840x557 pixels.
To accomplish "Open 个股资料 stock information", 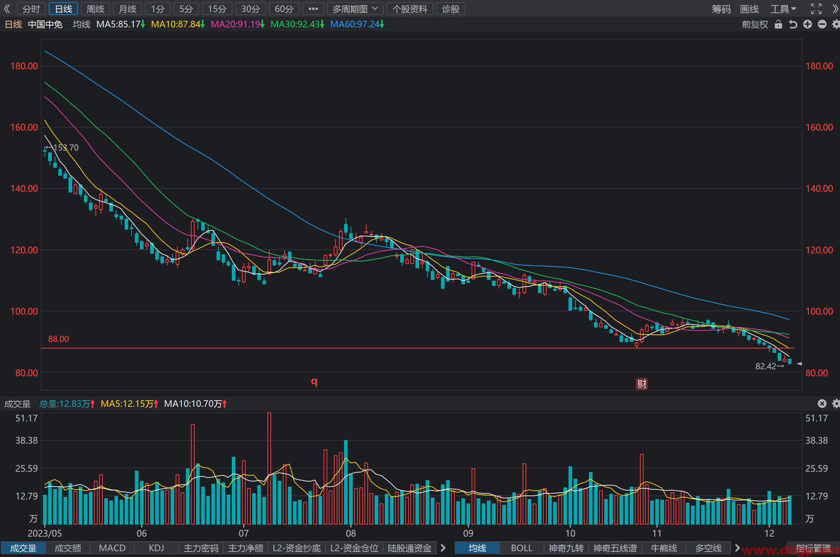I will coord(410,9).
